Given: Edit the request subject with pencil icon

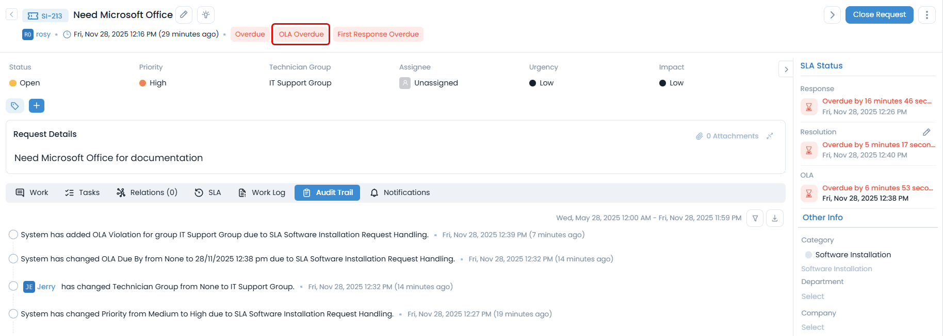Looking at the screenshot, I should (x=184, y=15).
